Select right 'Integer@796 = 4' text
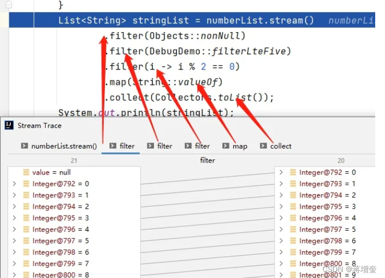The image size is (385, 278). click(327, 218)
